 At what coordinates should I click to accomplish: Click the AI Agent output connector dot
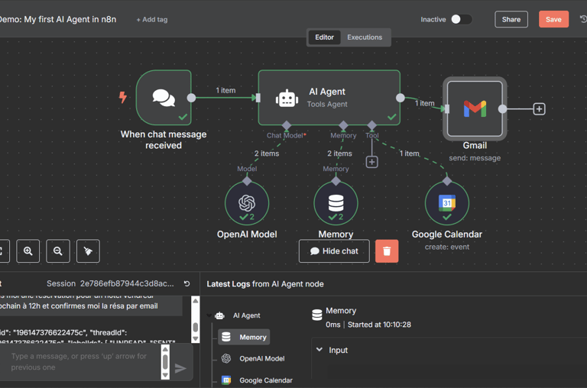click(x=401, y=98)
